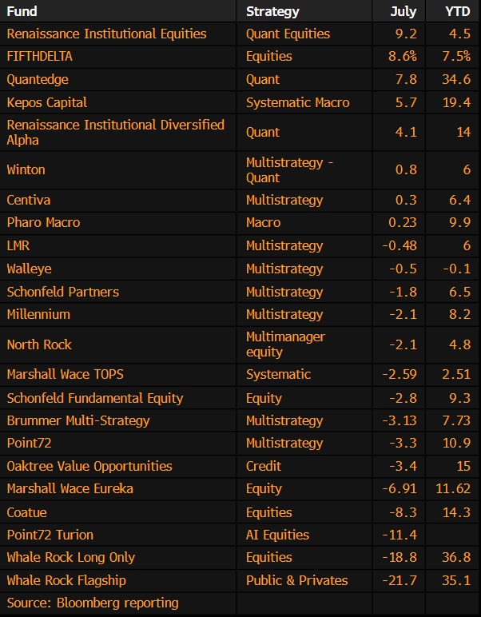Click July value 0.23 for Pharo Macro
The height and width of the screenshot is (617, 481).
[403, 222]
